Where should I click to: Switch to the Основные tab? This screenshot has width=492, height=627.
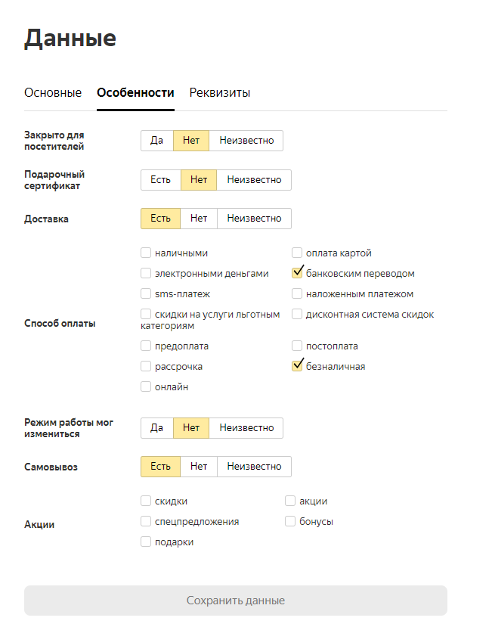(53, 92)
